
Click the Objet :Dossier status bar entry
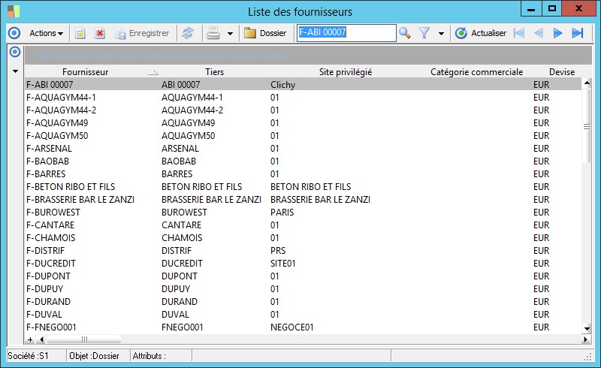coord(94,356)
